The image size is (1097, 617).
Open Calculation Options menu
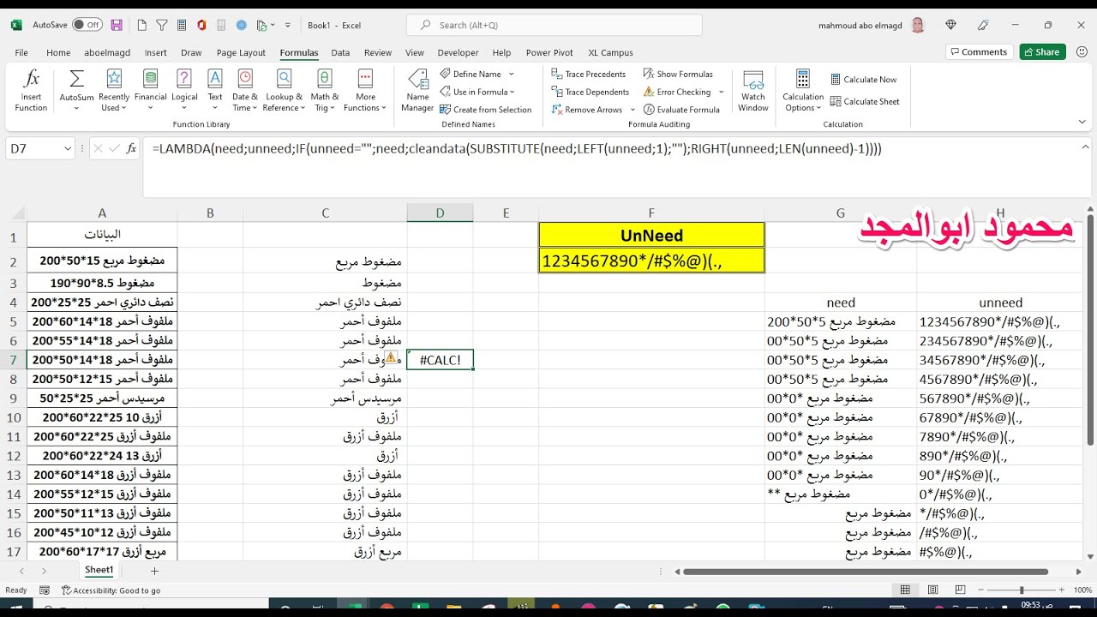tap(803, 90)
